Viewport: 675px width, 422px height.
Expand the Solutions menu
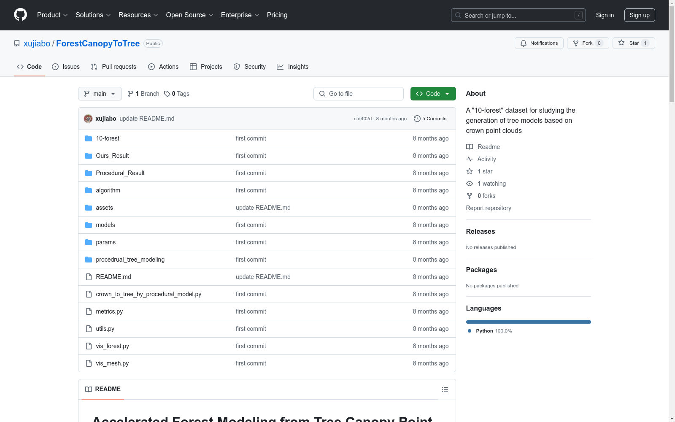click(x=93, y=15)
